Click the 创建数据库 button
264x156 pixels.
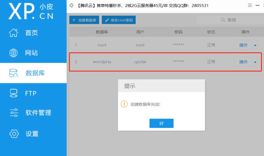(x=84, y=20)
